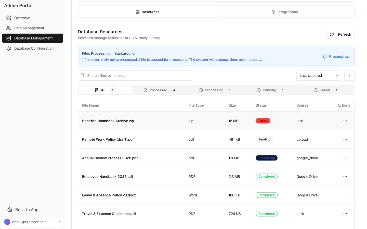Click the 18 MB size cell
This screenshot has width=367, height=229.
[233, 121]
